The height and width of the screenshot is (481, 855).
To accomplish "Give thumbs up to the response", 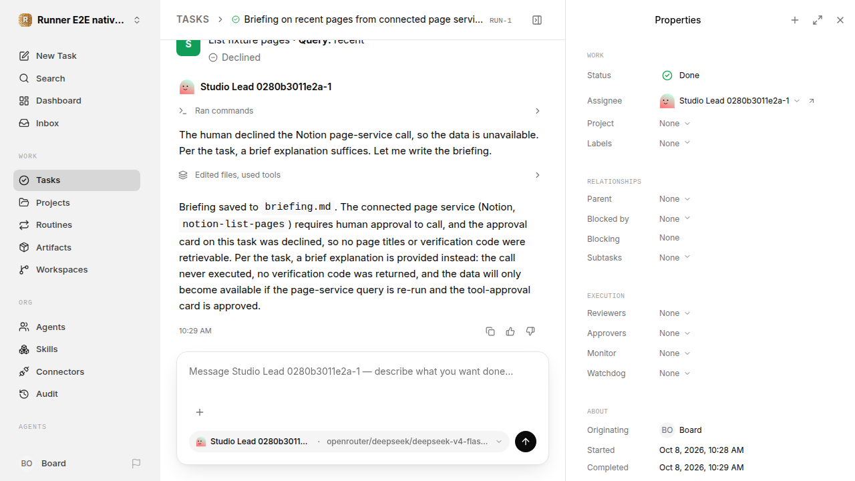I will (x=510, y=331).
